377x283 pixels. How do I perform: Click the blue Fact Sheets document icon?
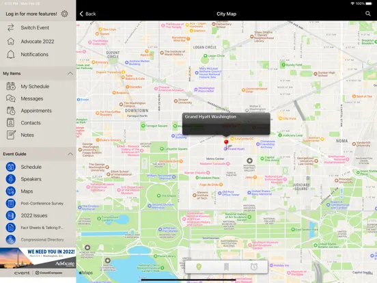point(10,228)
